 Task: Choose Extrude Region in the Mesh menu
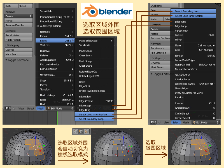point(55,69)
